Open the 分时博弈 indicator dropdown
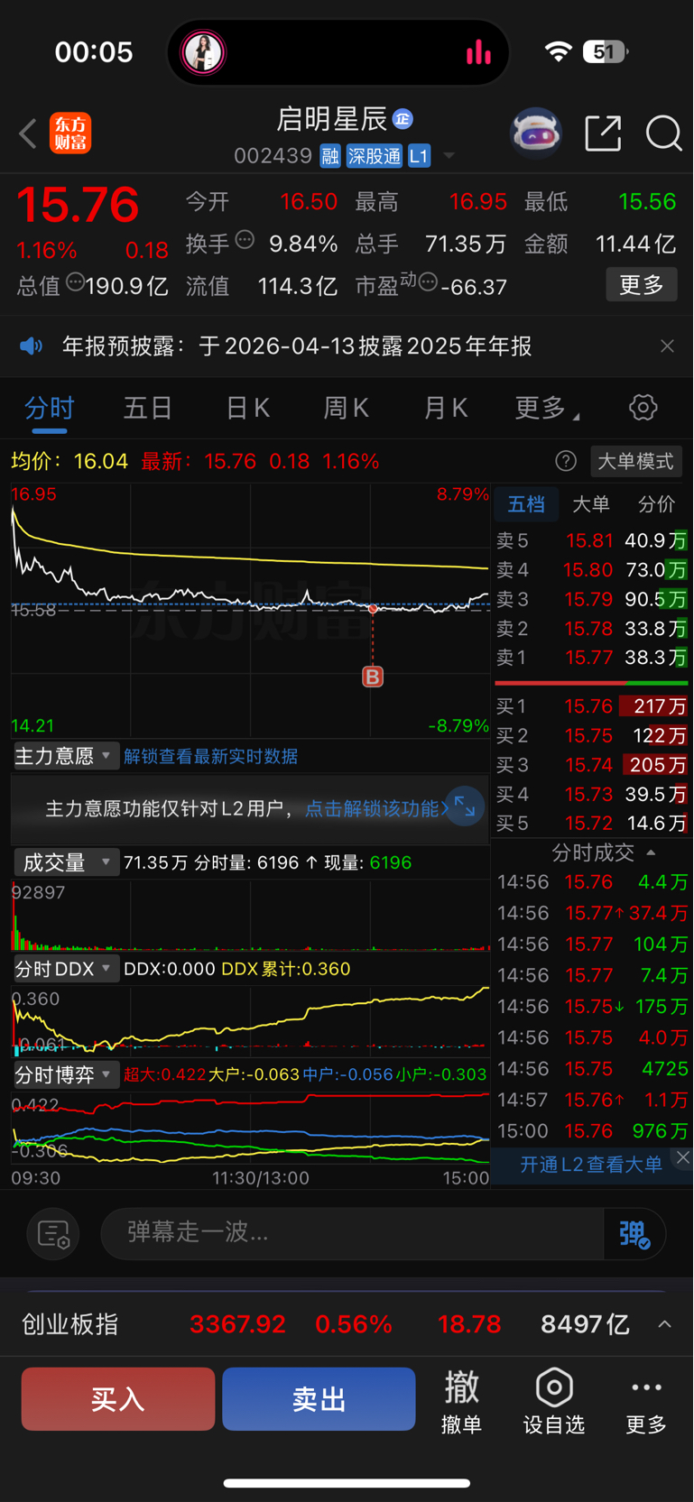 [65, 1074]
